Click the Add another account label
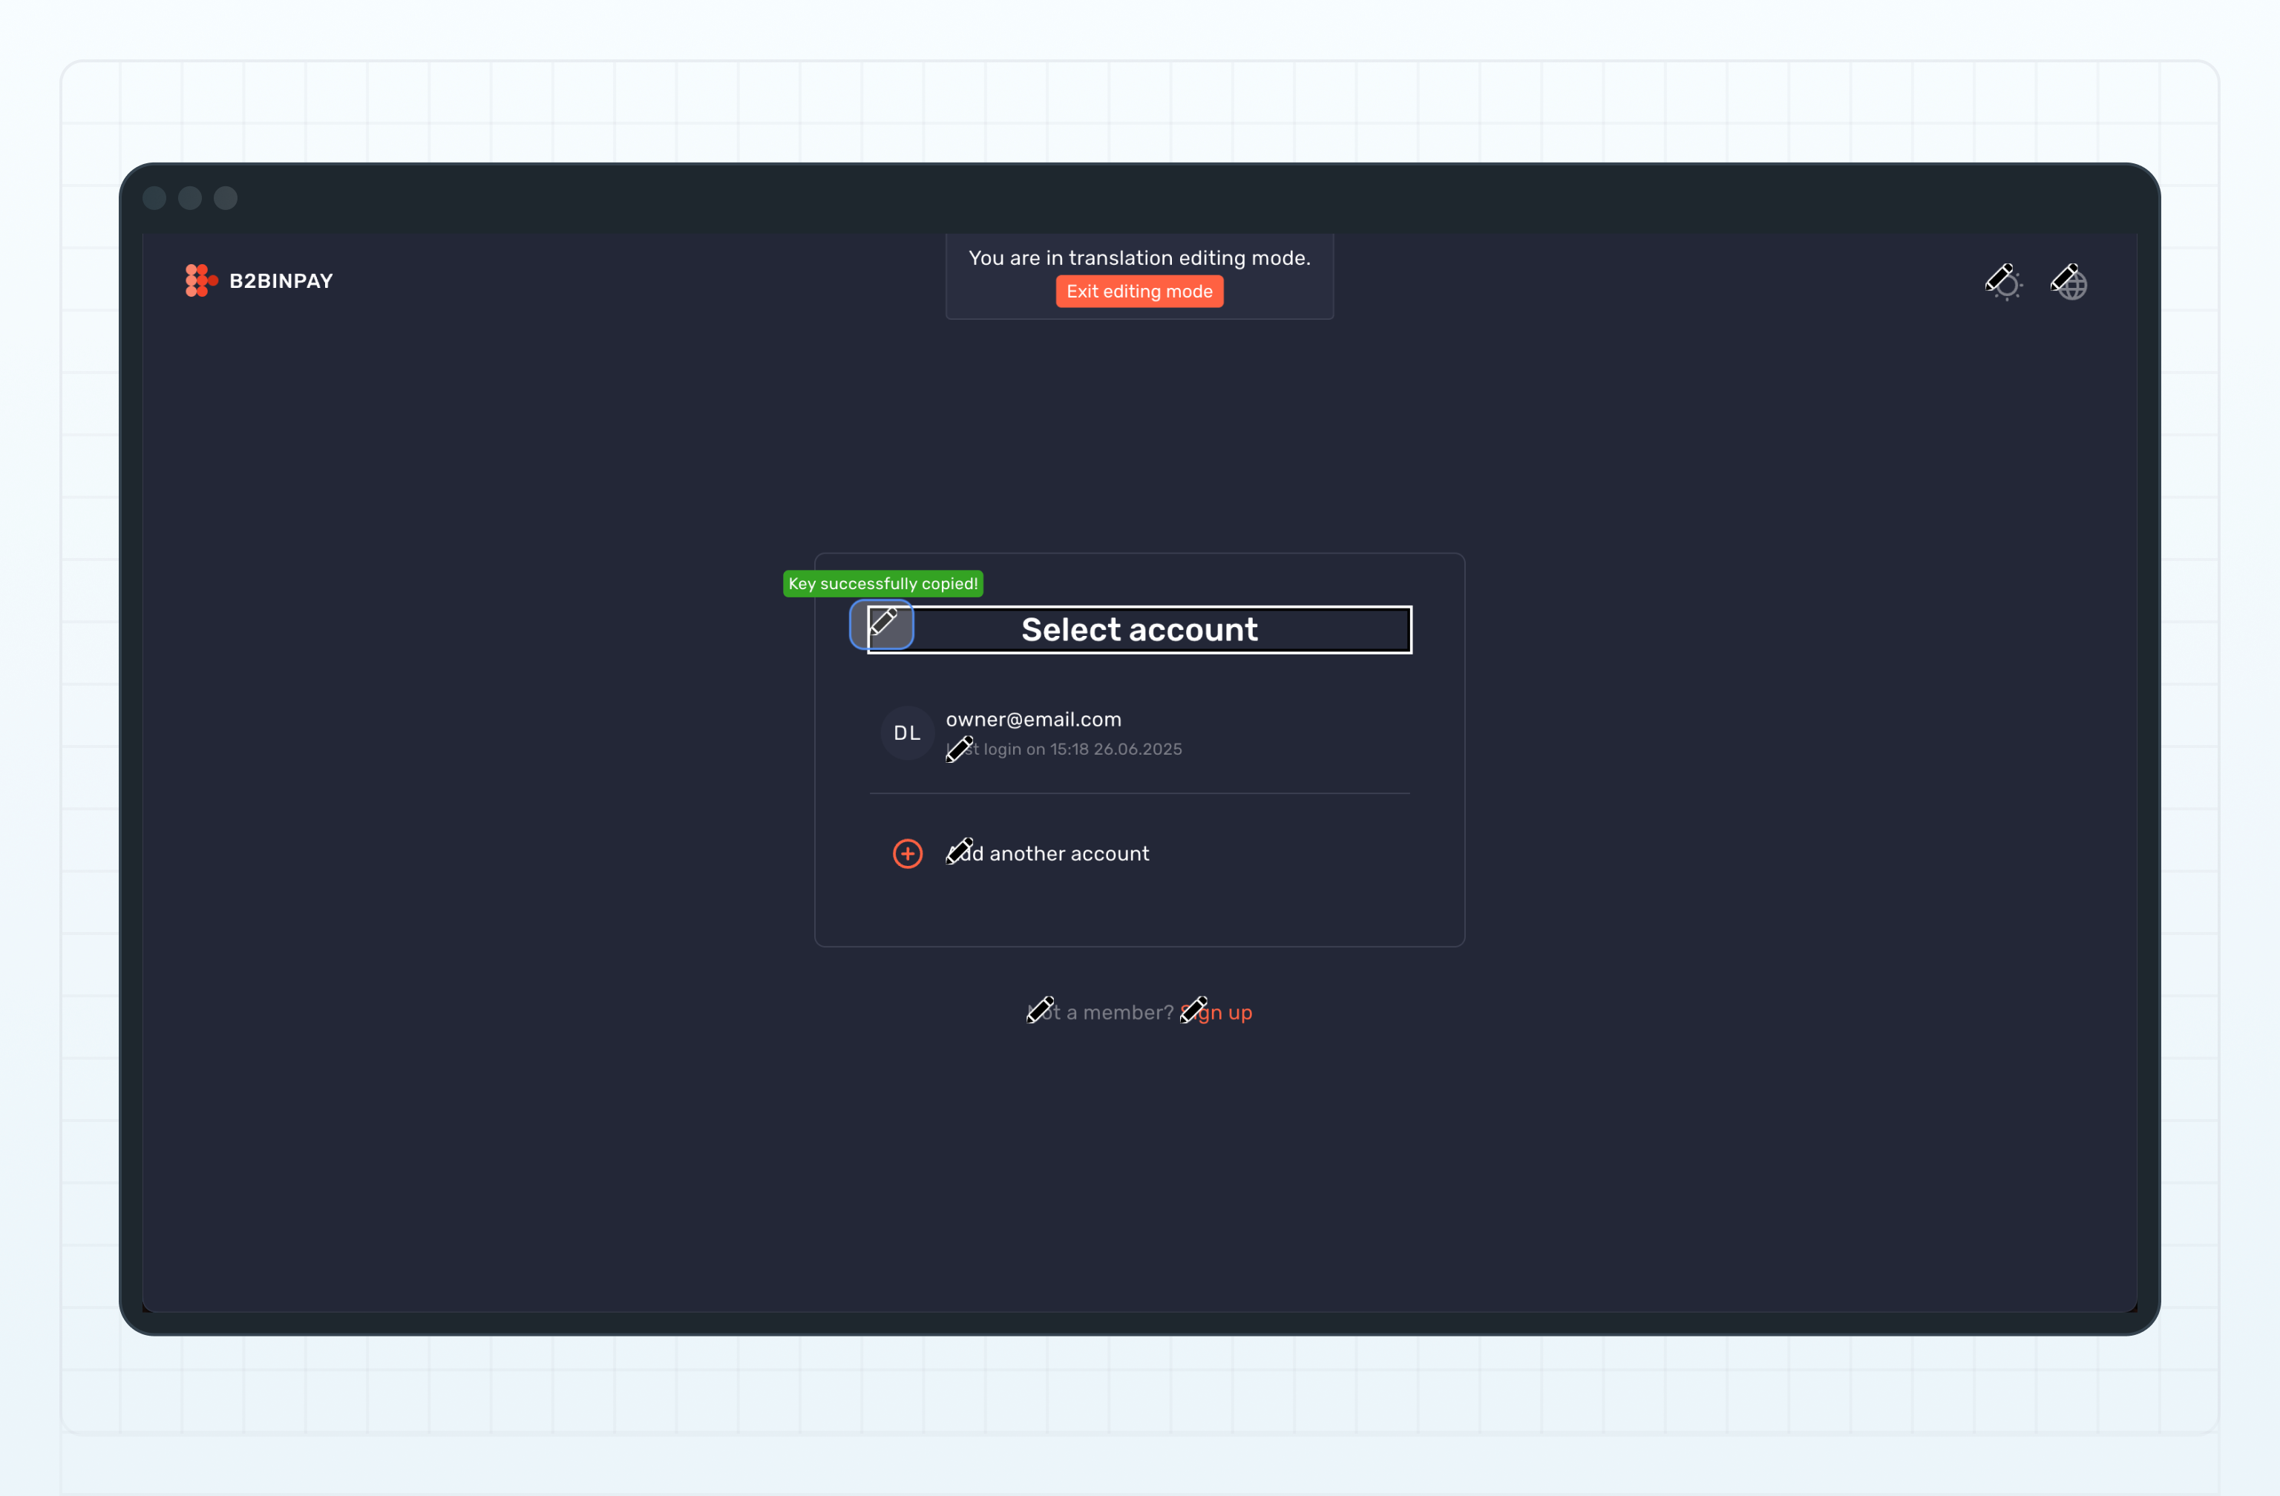The image size is (2280, 1496). 1069,853
